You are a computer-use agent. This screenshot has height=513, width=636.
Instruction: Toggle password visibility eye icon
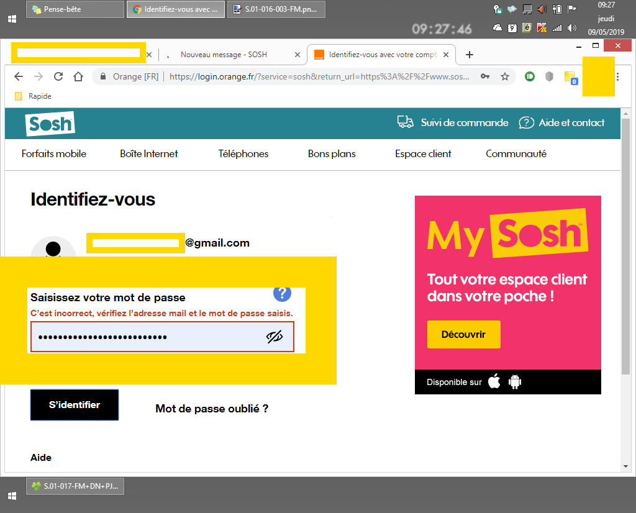(x=274, y=337)
